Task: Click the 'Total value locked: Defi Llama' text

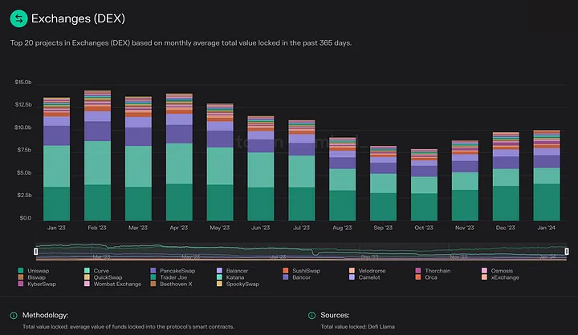Action: pos(357,326)
